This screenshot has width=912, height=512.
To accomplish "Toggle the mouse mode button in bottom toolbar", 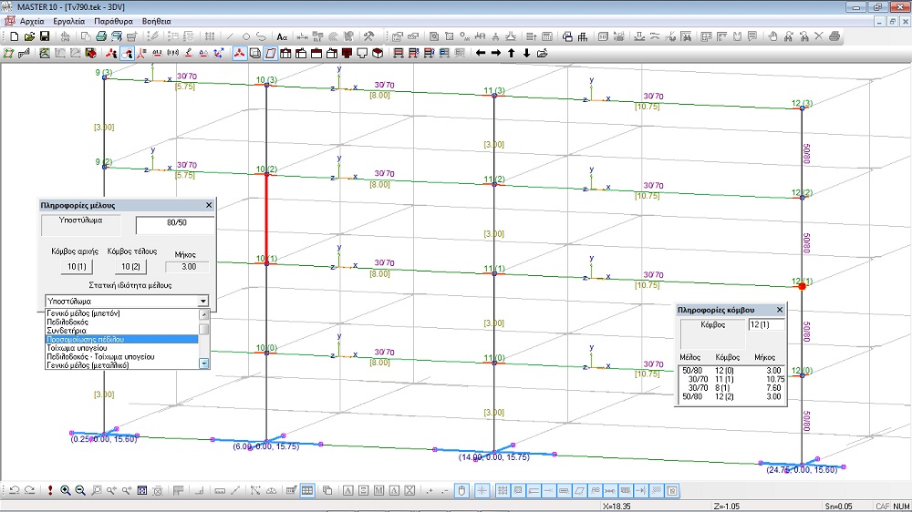I will point(461,491).
